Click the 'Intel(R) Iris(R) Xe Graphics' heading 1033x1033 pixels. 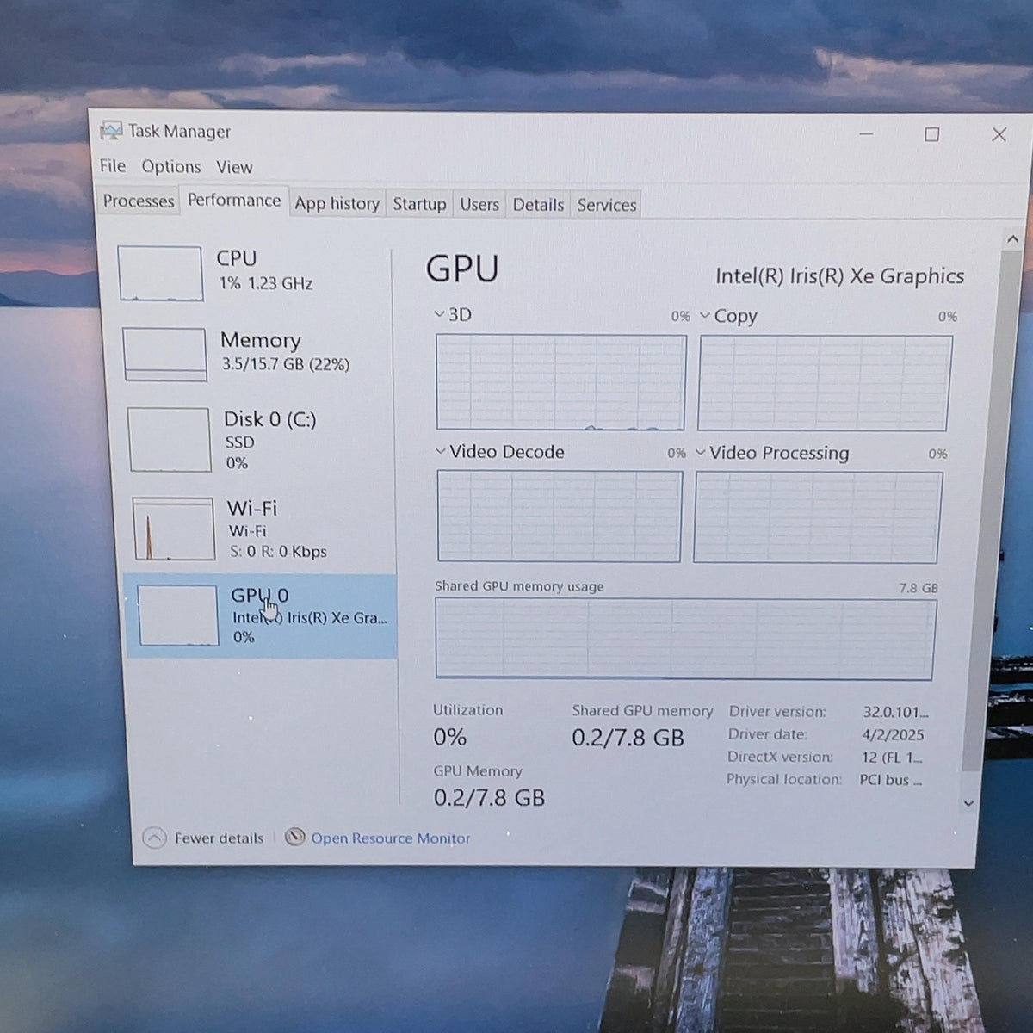(x=839, y=276)
